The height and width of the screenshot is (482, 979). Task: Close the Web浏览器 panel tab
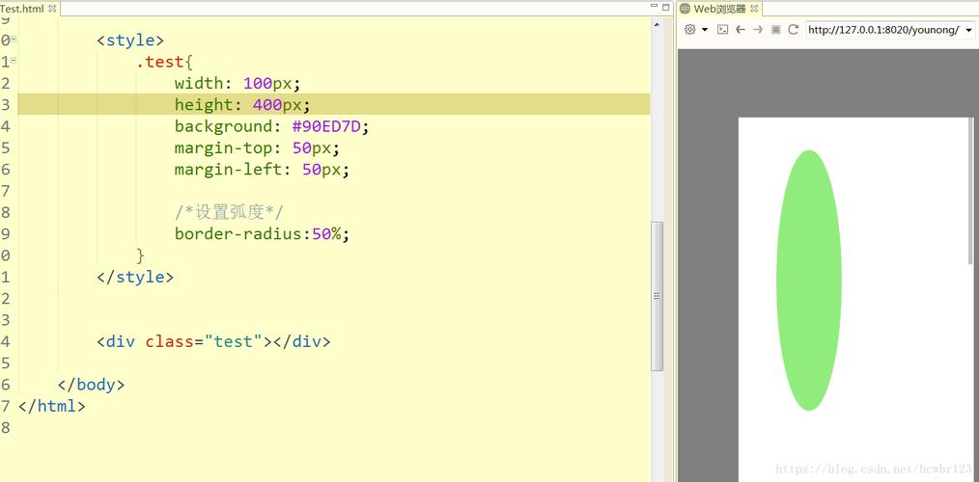754,9
